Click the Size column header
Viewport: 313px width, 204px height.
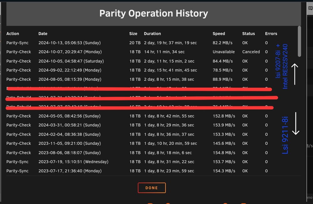133,33
